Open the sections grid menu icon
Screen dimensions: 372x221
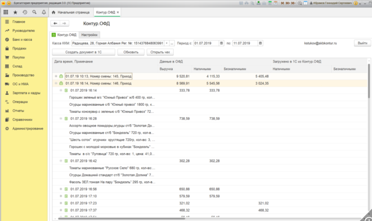coord(6,12)
